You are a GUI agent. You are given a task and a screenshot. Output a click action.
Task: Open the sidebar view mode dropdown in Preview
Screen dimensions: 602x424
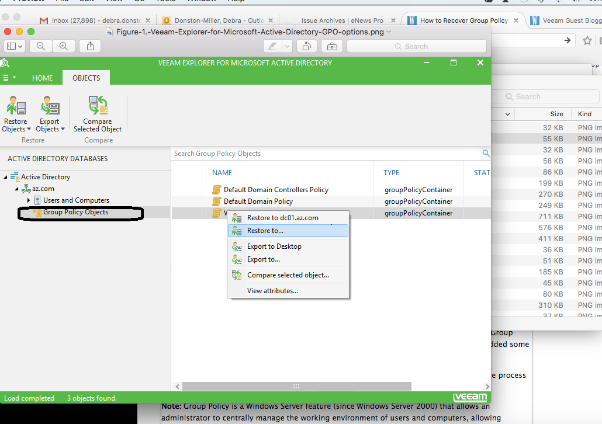point(15,46)
